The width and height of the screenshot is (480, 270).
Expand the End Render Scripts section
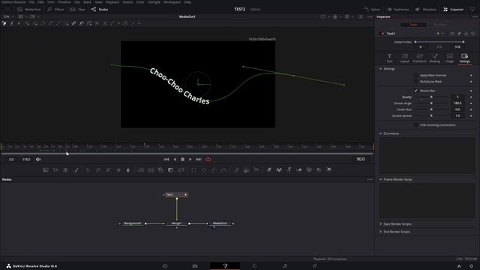[381, 232]
